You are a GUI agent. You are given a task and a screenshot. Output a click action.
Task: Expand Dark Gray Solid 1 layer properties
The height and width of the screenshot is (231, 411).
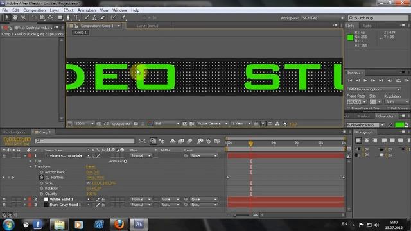(24, 205)
